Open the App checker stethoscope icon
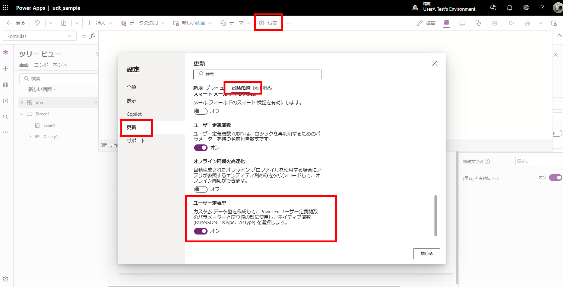Screen dimensions: 563x287 point(478,23)
